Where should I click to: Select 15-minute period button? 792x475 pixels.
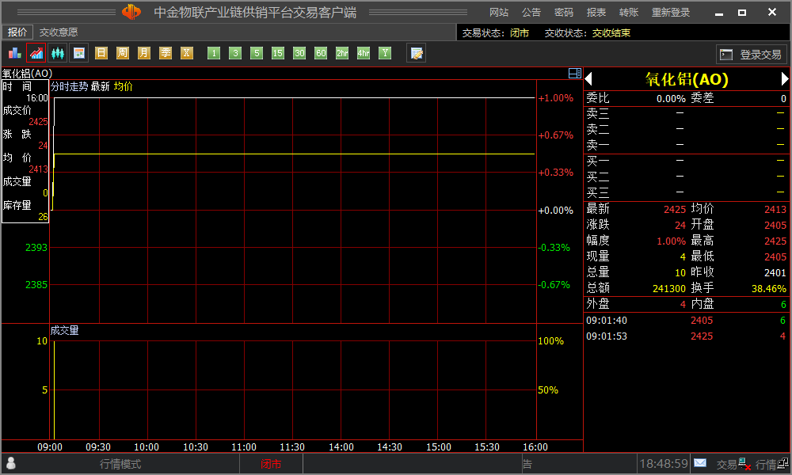(278, 53)
